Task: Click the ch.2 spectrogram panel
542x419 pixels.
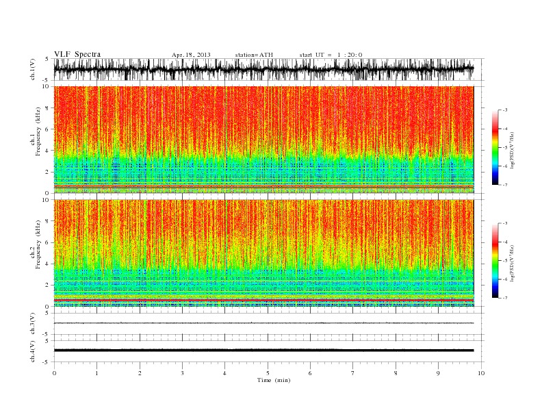Action: 263,253
